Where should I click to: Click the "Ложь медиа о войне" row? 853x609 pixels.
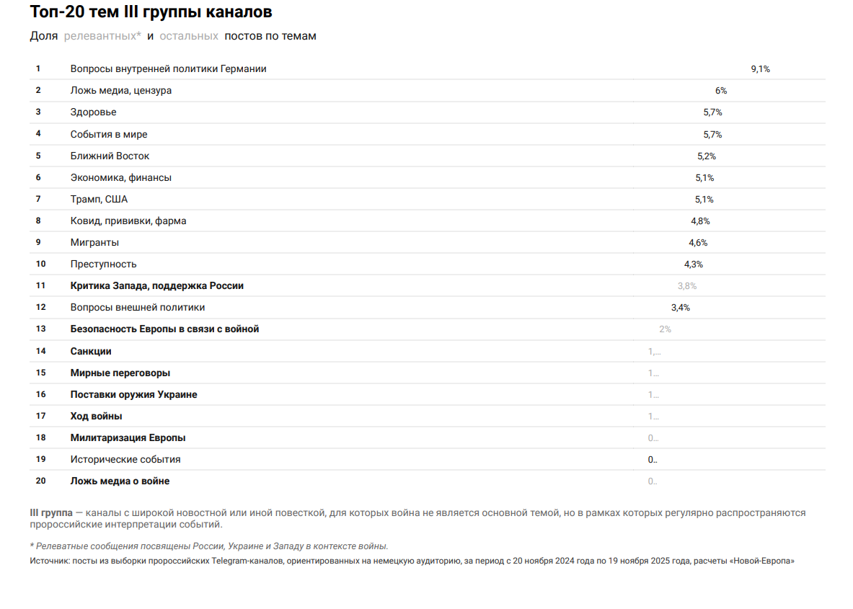pyautogui.click(x=120, y=481)
